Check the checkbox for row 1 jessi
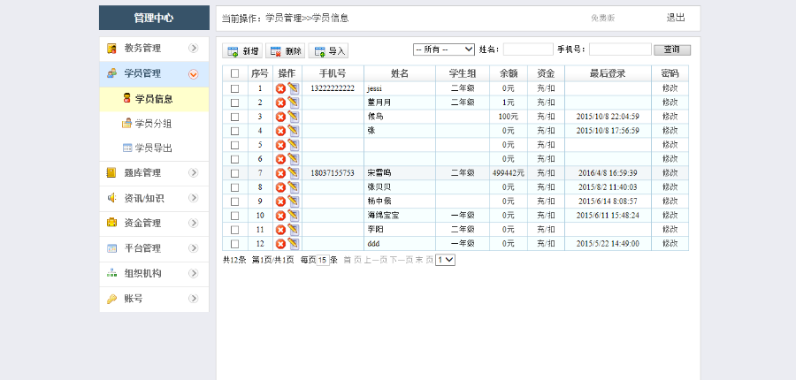796x380 pixels. pos(234,88)
